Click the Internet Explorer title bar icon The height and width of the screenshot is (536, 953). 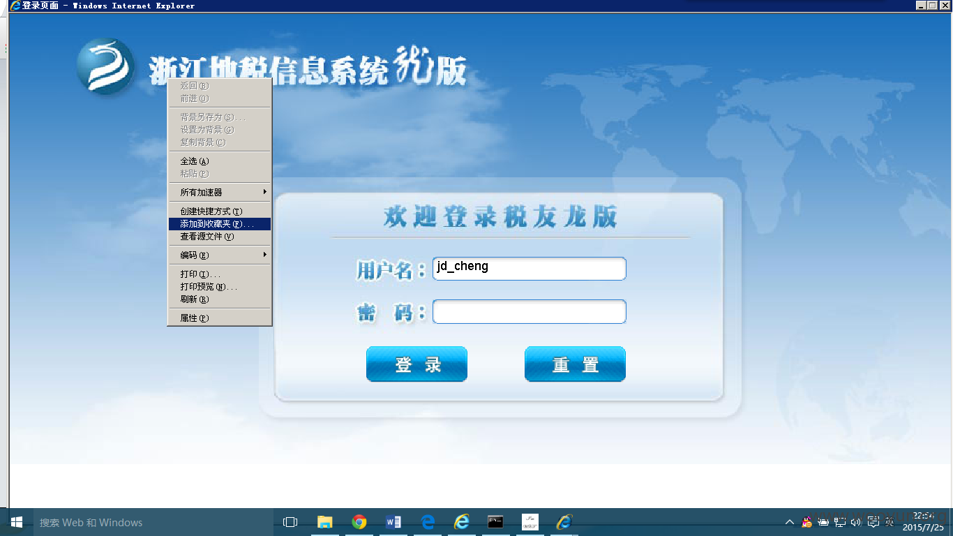[x=15, y=6]
